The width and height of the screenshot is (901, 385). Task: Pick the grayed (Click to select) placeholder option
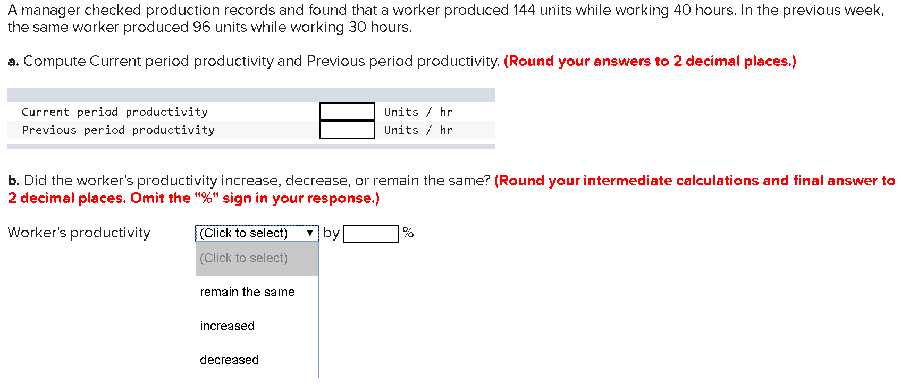(243, 258)
